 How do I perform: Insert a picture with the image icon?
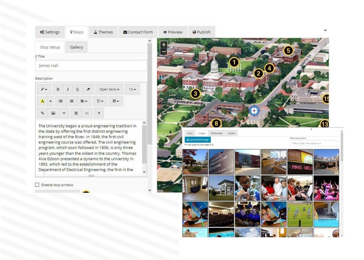pyautogui.click(x=53, y=113)
